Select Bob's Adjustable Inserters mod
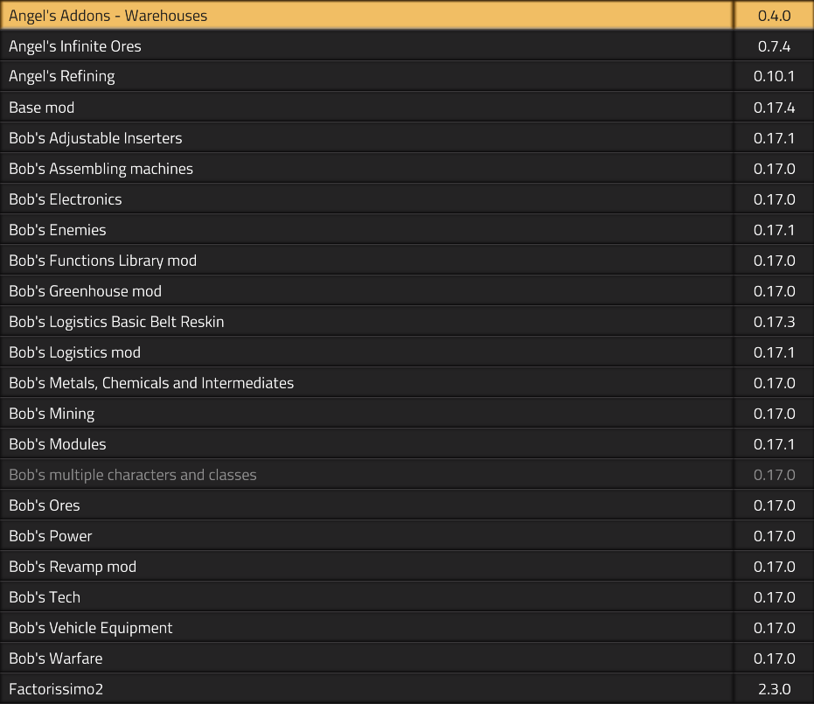Viewport: 814px width, 704px height. (x=95, y=138)
